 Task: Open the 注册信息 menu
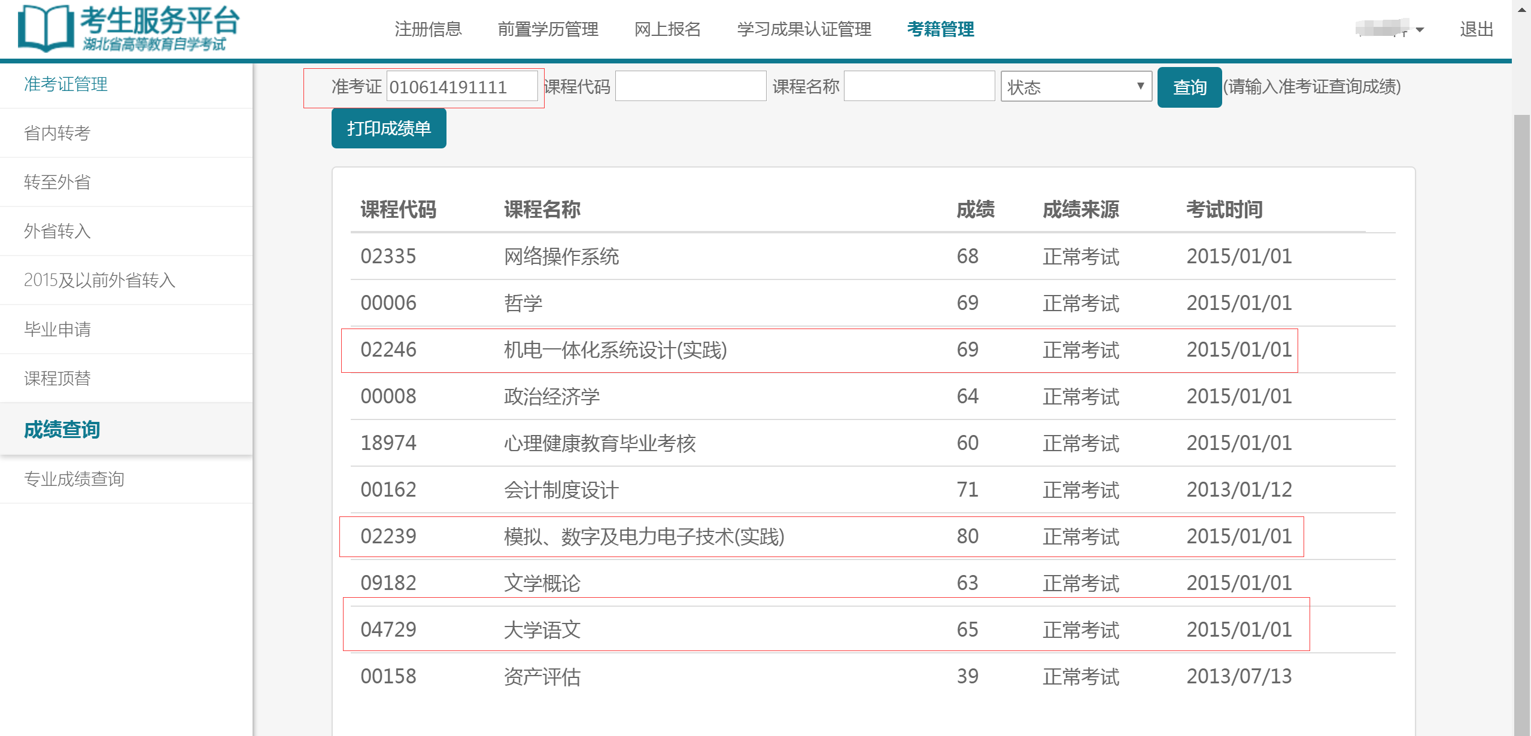tap(428, 29)
